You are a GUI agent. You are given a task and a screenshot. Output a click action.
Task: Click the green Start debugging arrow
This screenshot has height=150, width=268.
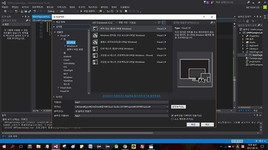(x=81, y=11)
